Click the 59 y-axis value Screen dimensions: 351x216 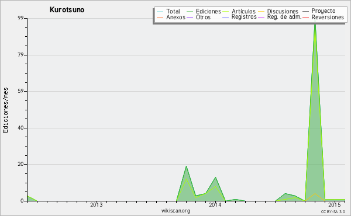pyautogui.click(x=21, y=91)
